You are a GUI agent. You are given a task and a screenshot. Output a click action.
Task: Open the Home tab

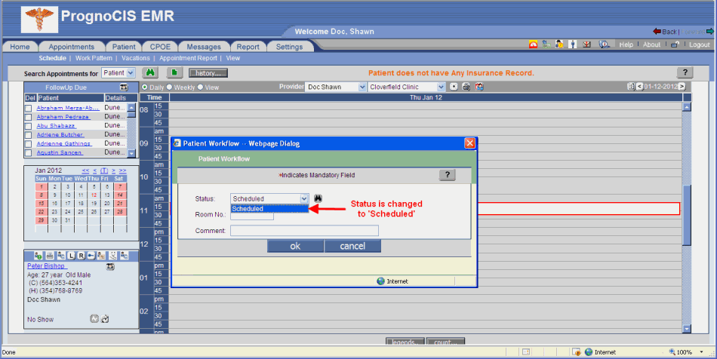click(x=20, y=47)
